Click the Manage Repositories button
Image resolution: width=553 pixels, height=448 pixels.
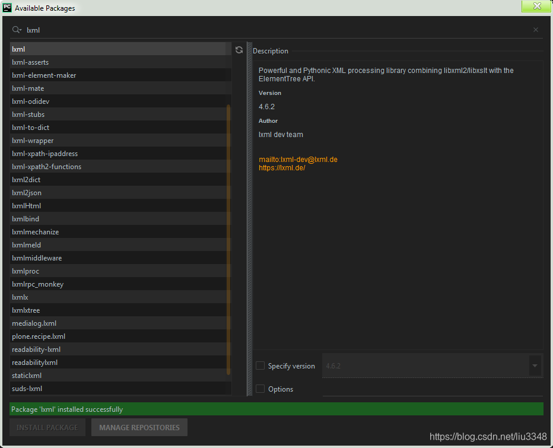click(139, 427)
